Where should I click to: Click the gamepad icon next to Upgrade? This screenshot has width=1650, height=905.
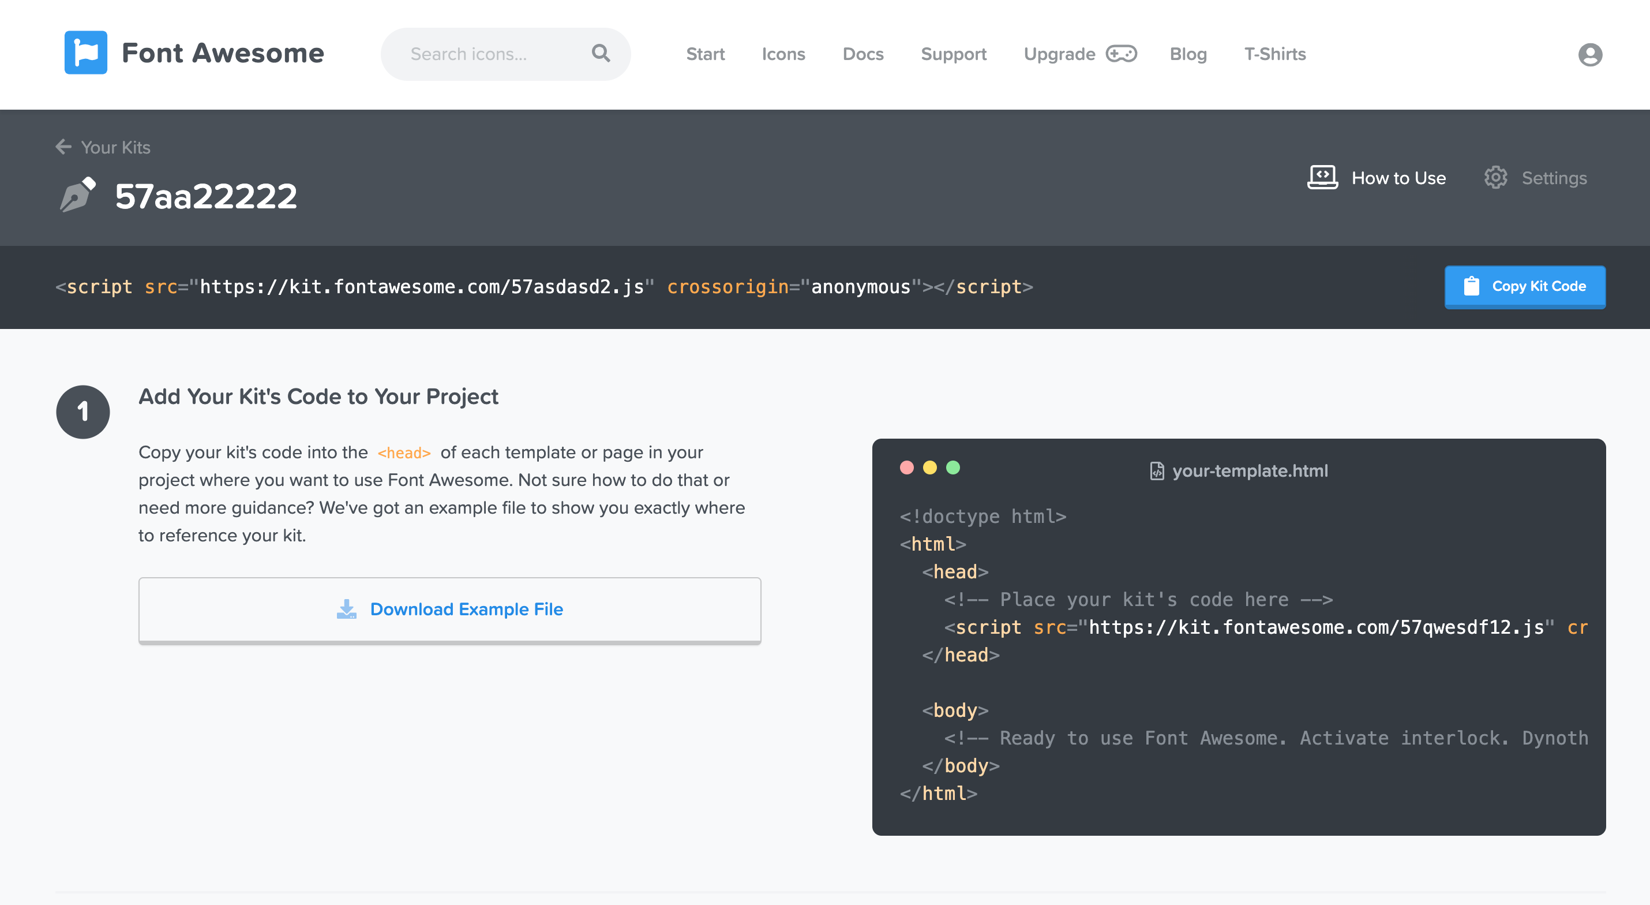(x=1122, y=54)
